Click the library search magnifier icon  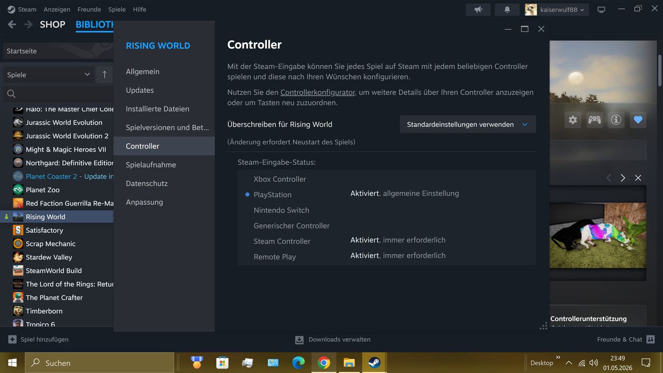11,94
